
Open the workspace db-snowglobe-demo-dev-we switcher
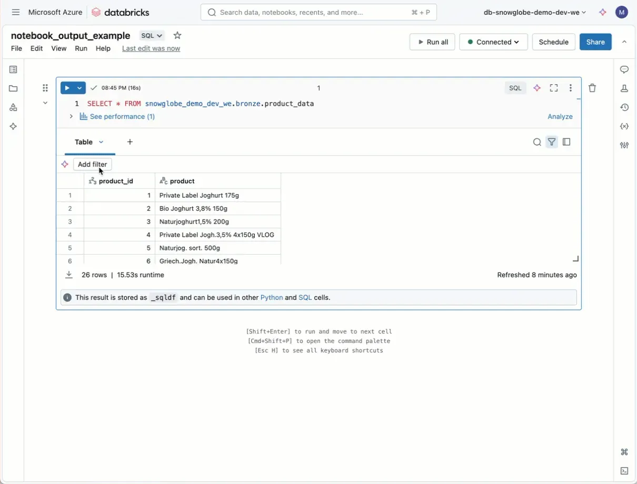535,12
